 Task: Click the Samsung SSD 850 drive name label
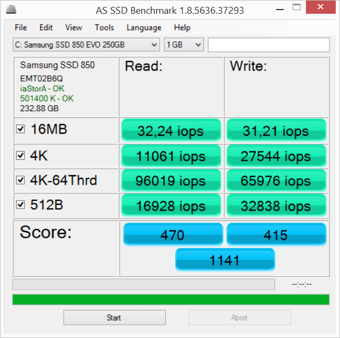(x=57, y=65)
